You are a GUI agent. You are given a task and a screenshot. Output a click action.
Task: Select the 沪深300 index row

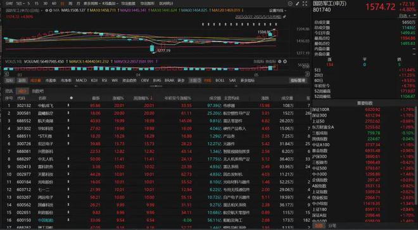pos(364,157)
